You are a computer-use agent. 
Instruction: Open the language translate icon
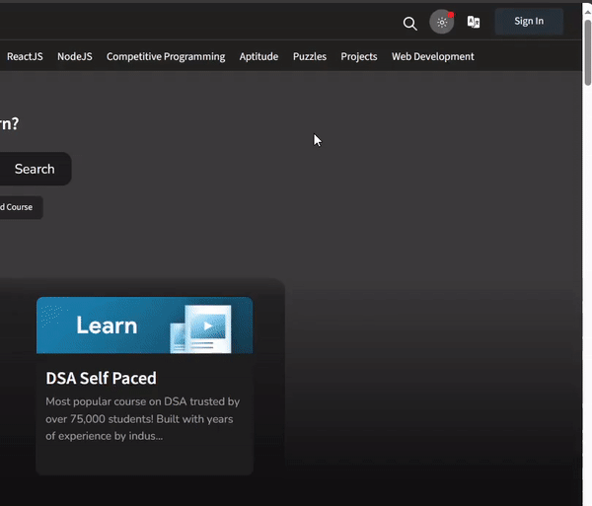pyautogui.click(x=474, y=22)
